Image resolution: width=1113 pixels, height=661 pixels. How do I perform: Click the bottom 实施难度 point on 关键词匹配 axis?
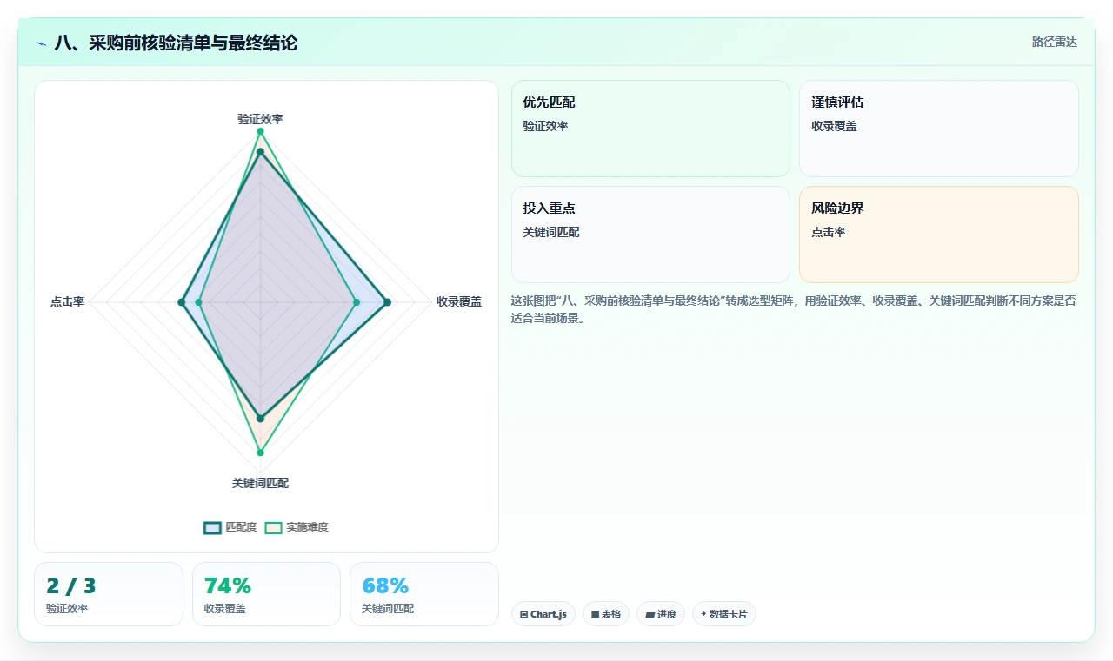260,453
